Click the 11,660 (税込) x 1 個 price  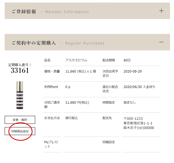click(x=81, y=71)
